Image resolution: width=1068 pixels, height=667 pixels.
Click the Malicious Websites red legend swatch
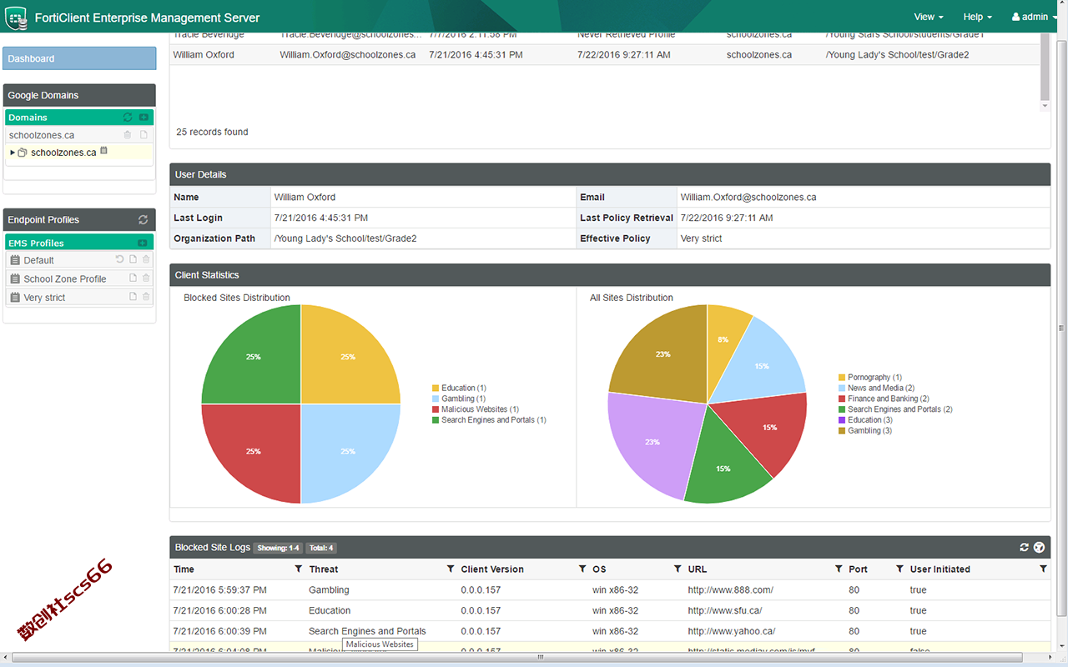point(436,409)
